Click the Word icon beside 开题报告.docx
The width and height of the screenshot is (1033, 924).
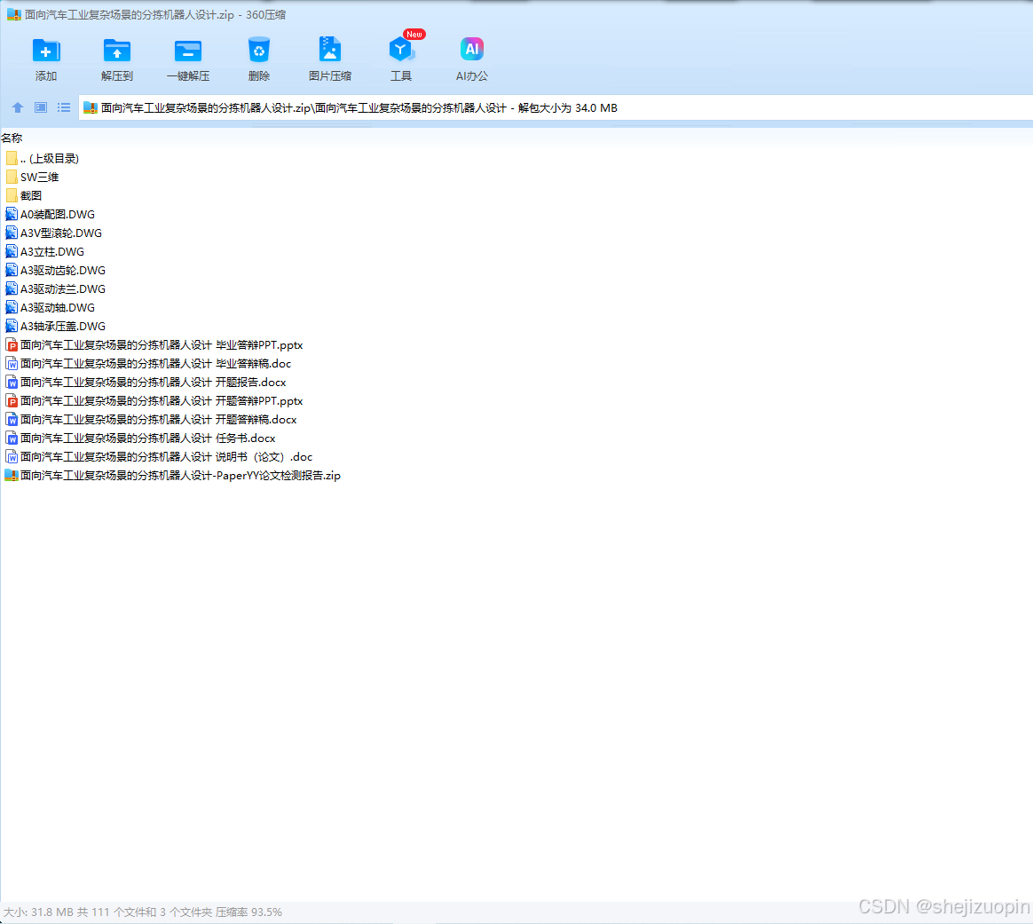point(12,383)
